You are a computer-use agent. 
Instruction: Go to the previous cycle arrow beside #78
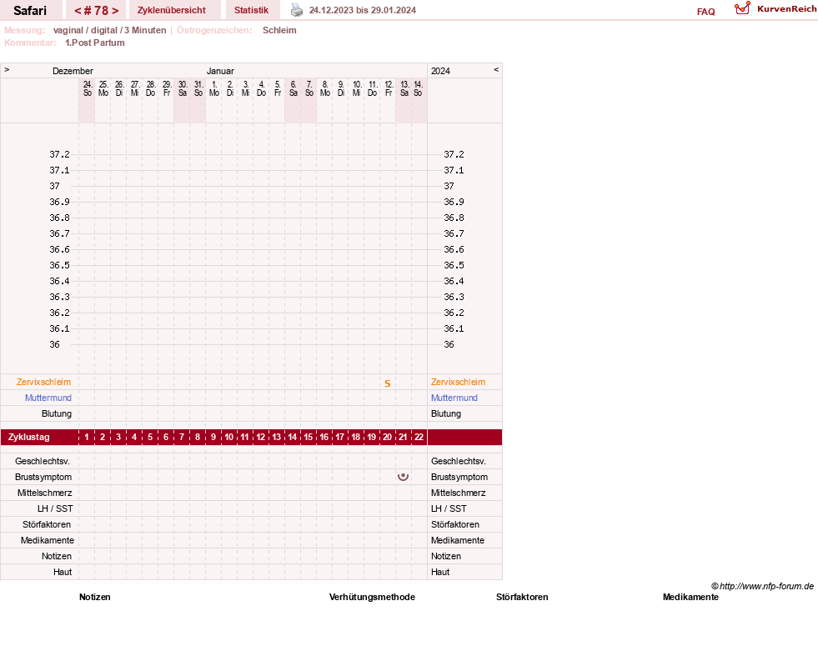pos(78,11)
